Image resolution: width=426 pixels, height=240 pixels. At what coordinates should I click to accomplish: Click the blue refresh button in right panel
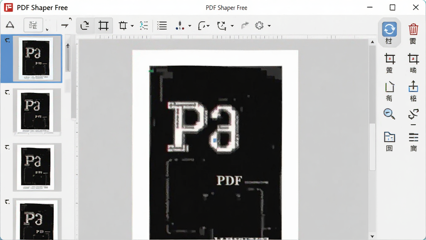click(x=389, y=29)
